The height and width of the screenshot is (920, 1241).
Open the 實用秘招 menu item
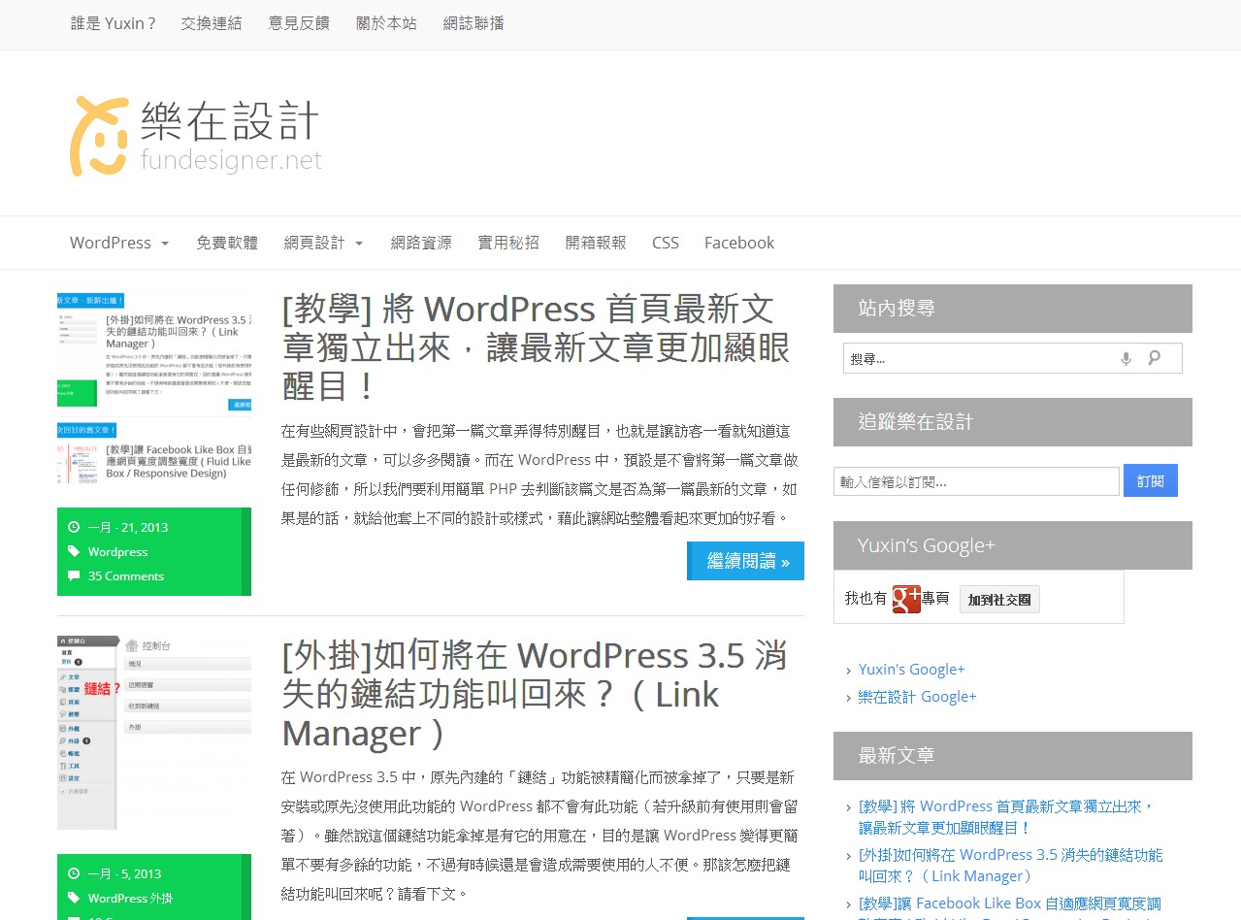pos(508,243)
